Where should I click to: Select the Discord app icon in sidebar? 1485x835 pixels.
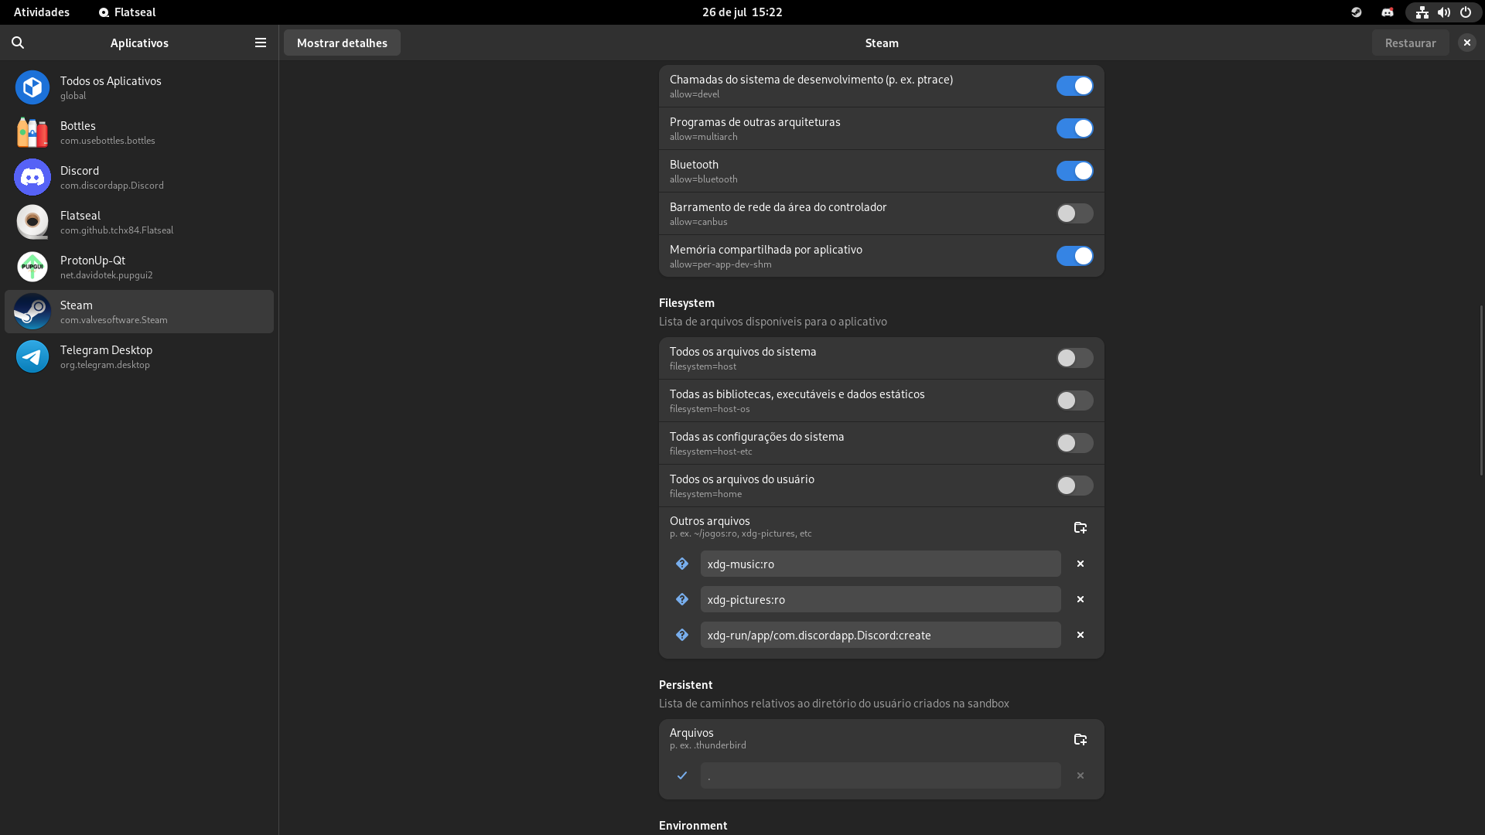tap(32, 177)
